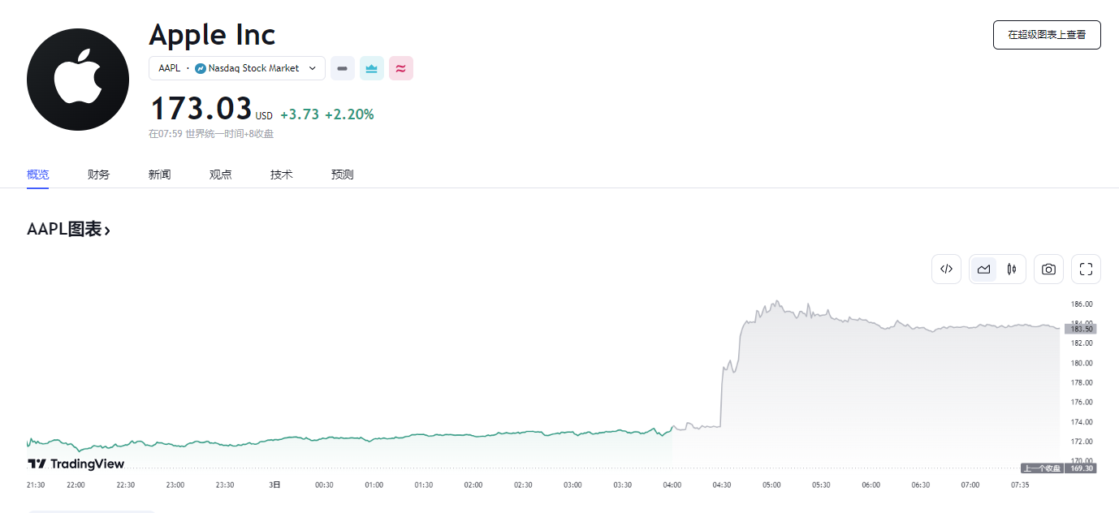Click the Apple company logo
This screenshot has width=1119, height=513.
78,80
